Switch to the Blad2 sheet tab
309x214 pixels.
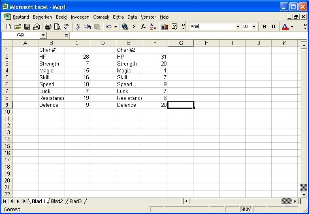57,201
